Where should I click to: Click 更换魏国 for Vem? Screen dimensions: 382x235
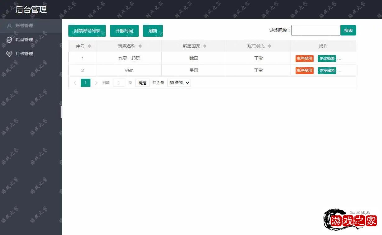pos(327,71)
